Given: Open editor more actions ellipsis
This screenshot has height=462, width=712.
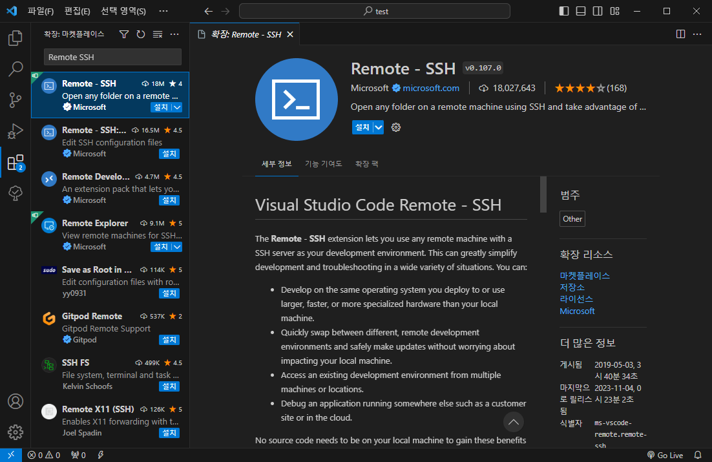Looking at the screenshot, I should [x=697, y=34].
